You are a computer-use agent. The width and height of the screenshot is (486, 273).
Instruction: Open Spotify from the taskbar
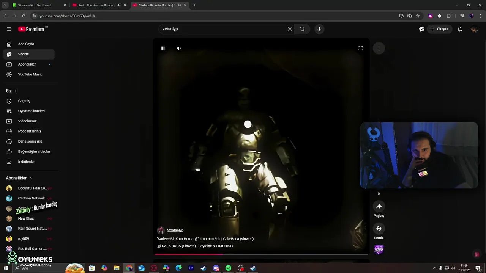tap(228, 268)
